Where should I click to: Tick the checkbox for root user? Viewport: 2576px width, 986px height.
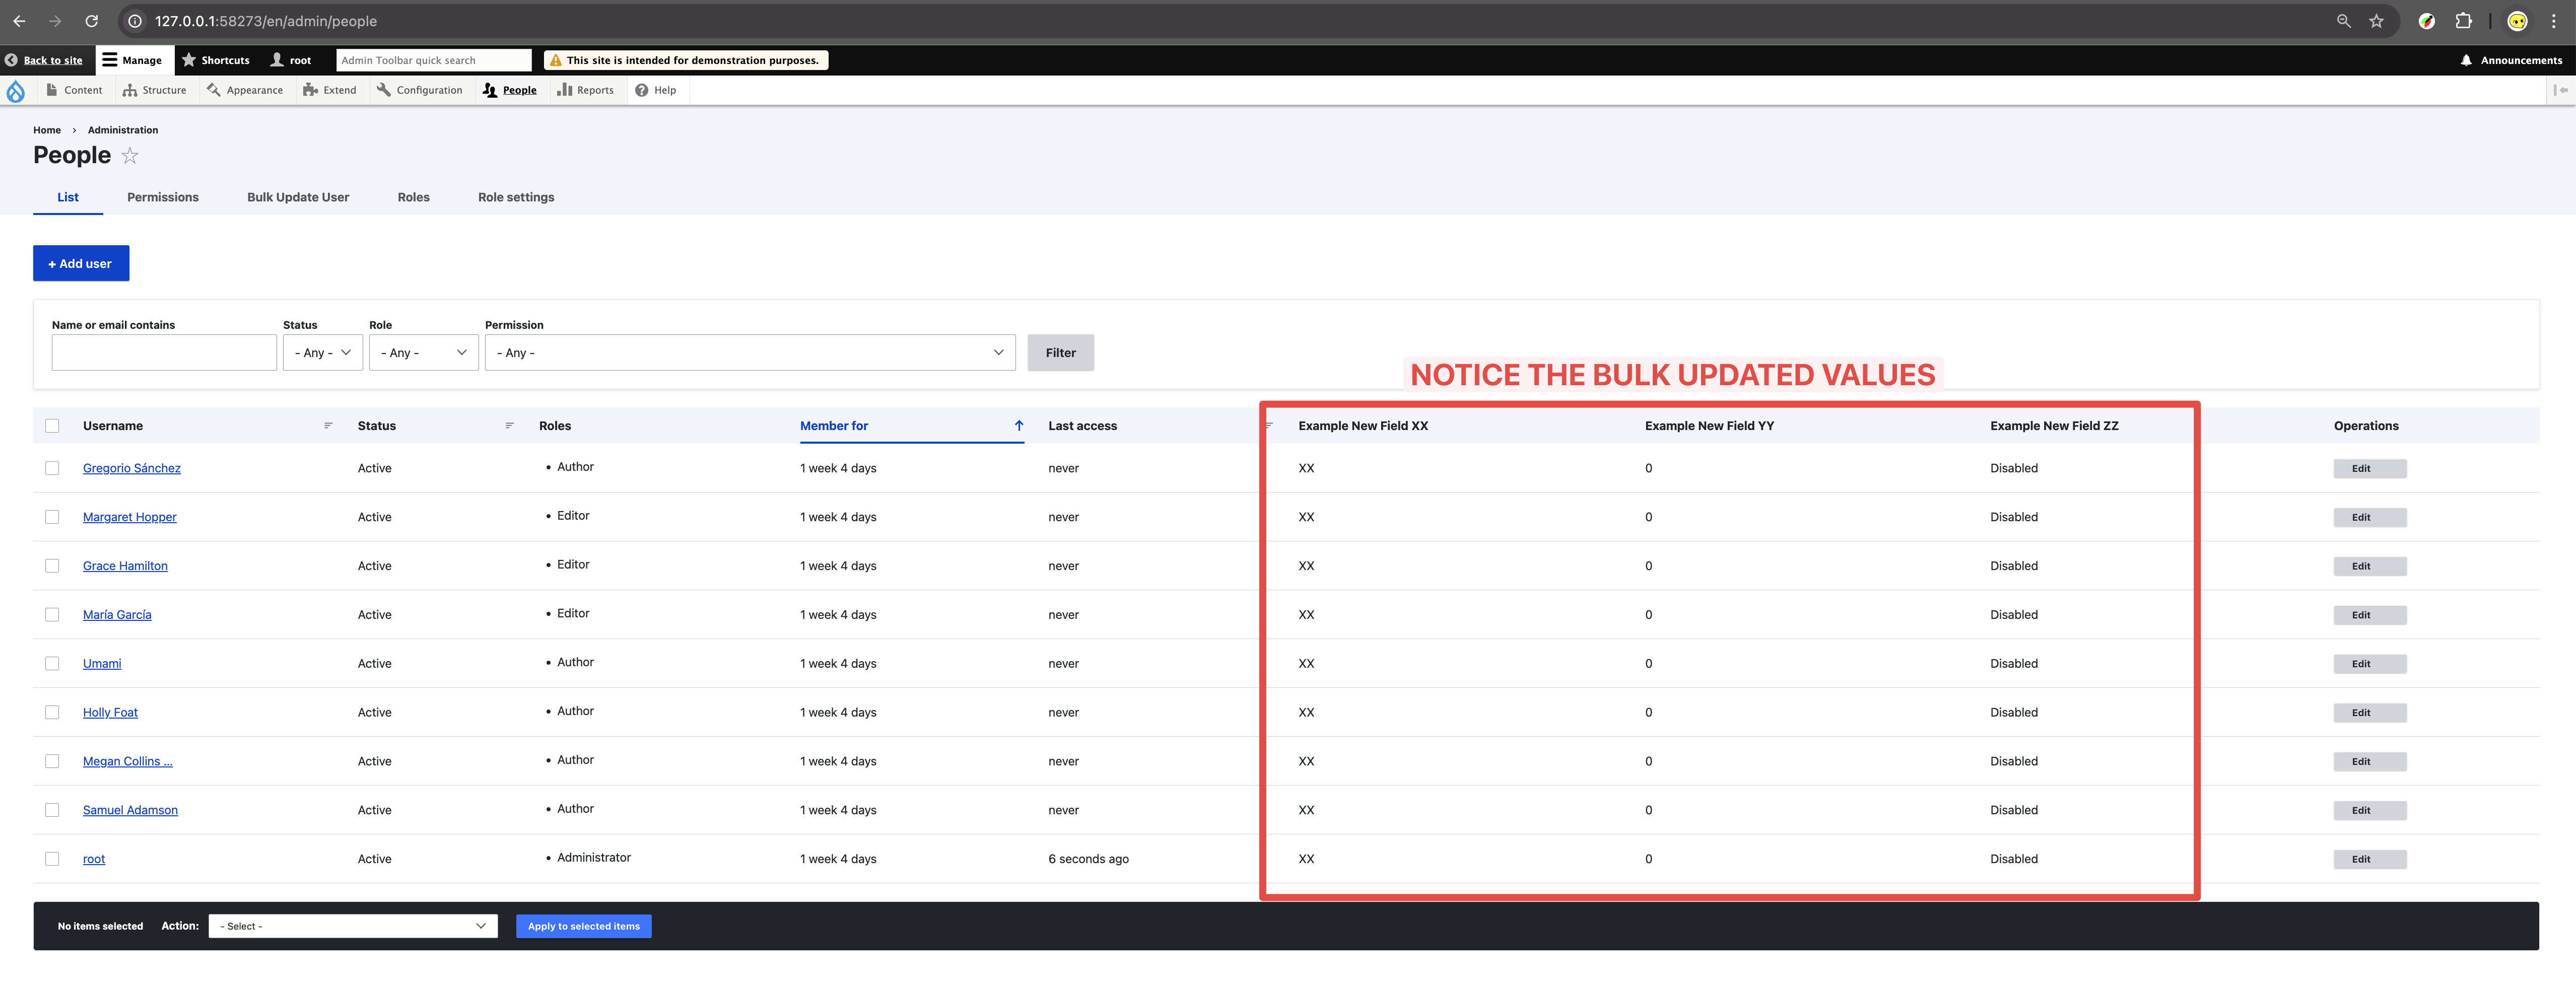pyautogui.click(x=52, y=859)
